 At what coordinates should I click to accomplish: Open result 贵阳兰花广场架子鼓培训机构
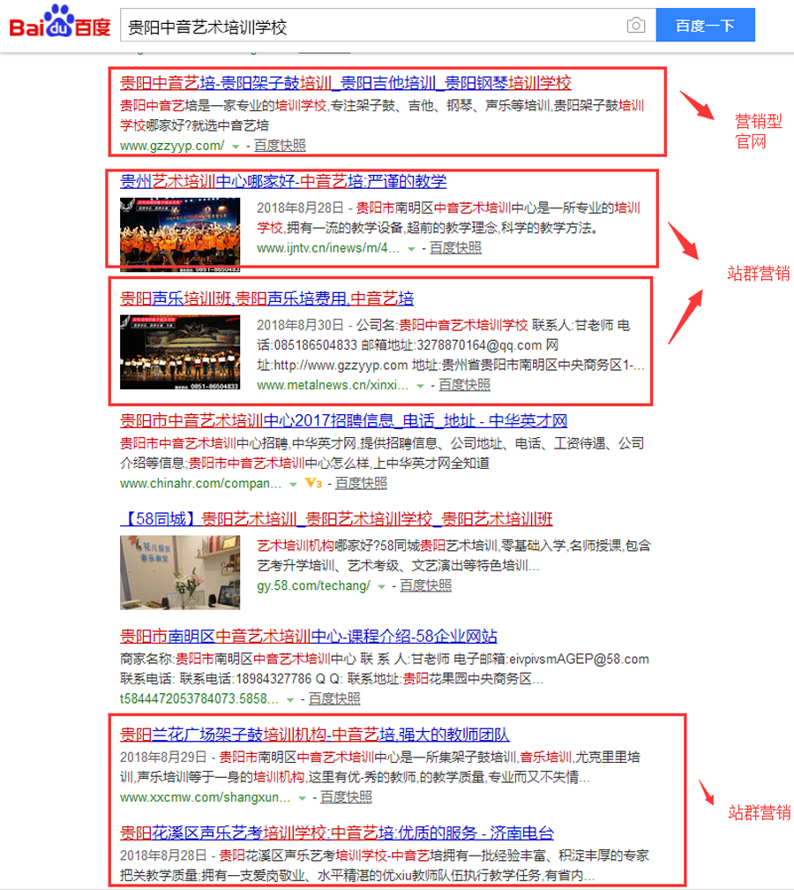click(x=315, y=735)
